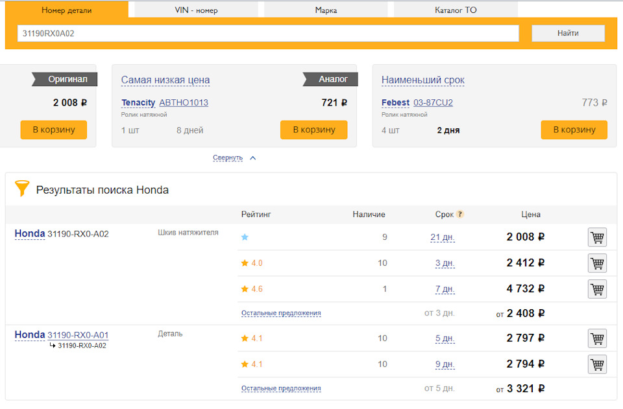
Task: Add the 2 794 ₽ Honda offer to cart
Action: 597,364
